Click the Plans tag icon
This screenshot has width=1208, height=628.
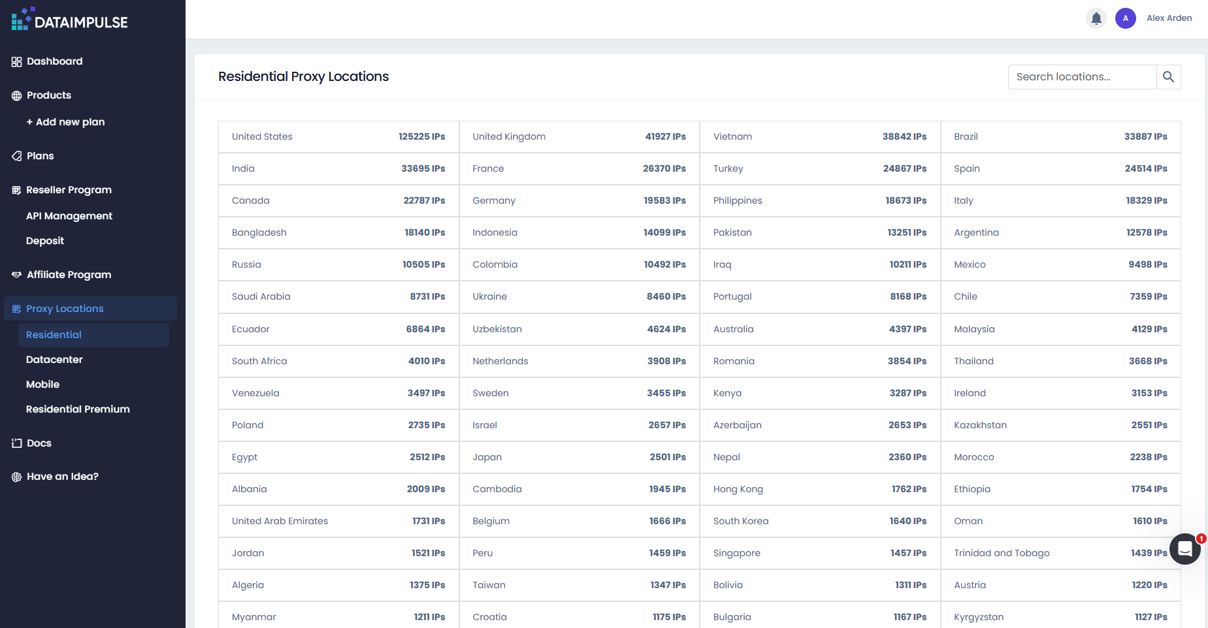[x=16, y=156]
